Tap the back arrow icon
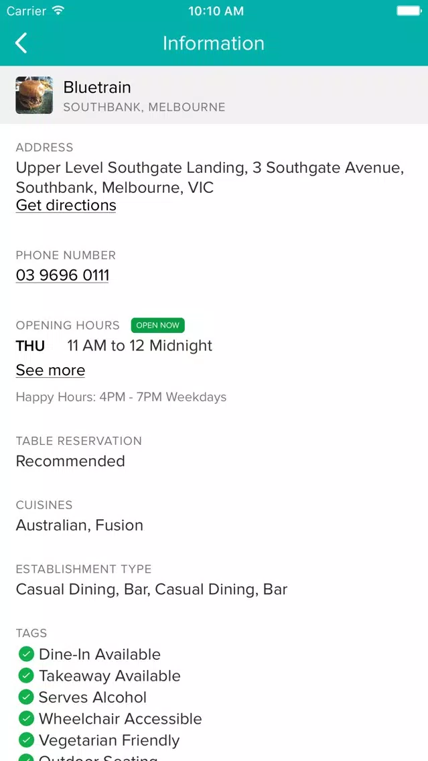428x761 pixels. click(21, 43)
